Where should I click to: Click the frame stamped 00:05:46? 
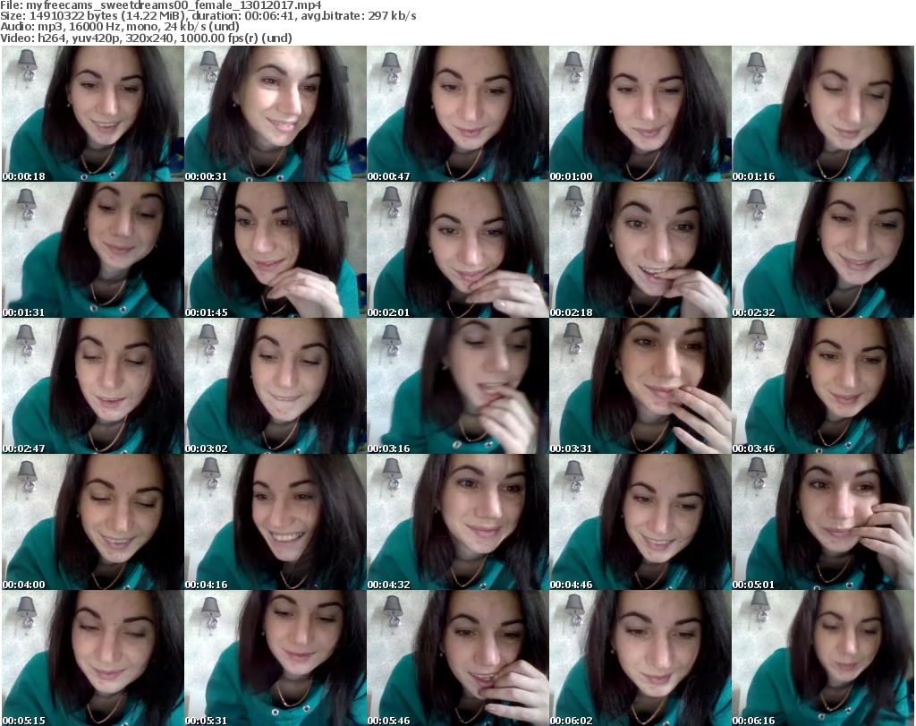coord(458,658)
